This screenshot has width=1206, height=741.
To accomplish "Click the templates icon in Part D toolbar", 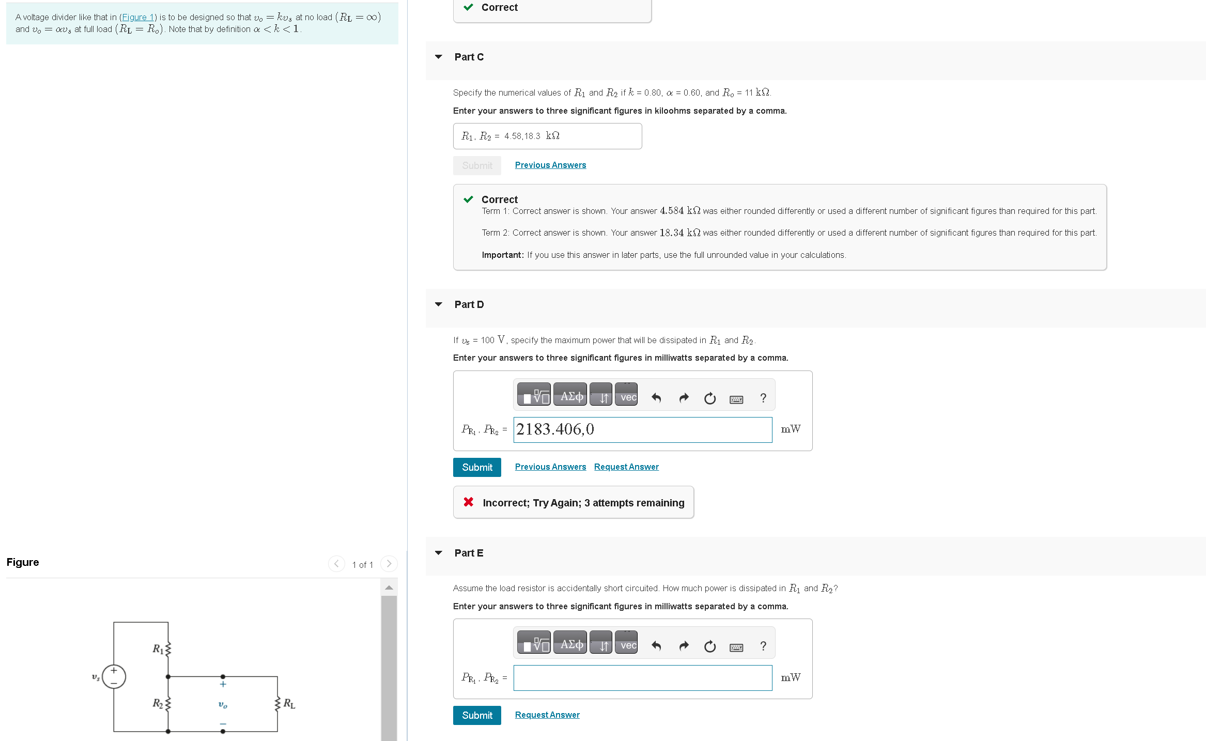I will click(534, 396).
